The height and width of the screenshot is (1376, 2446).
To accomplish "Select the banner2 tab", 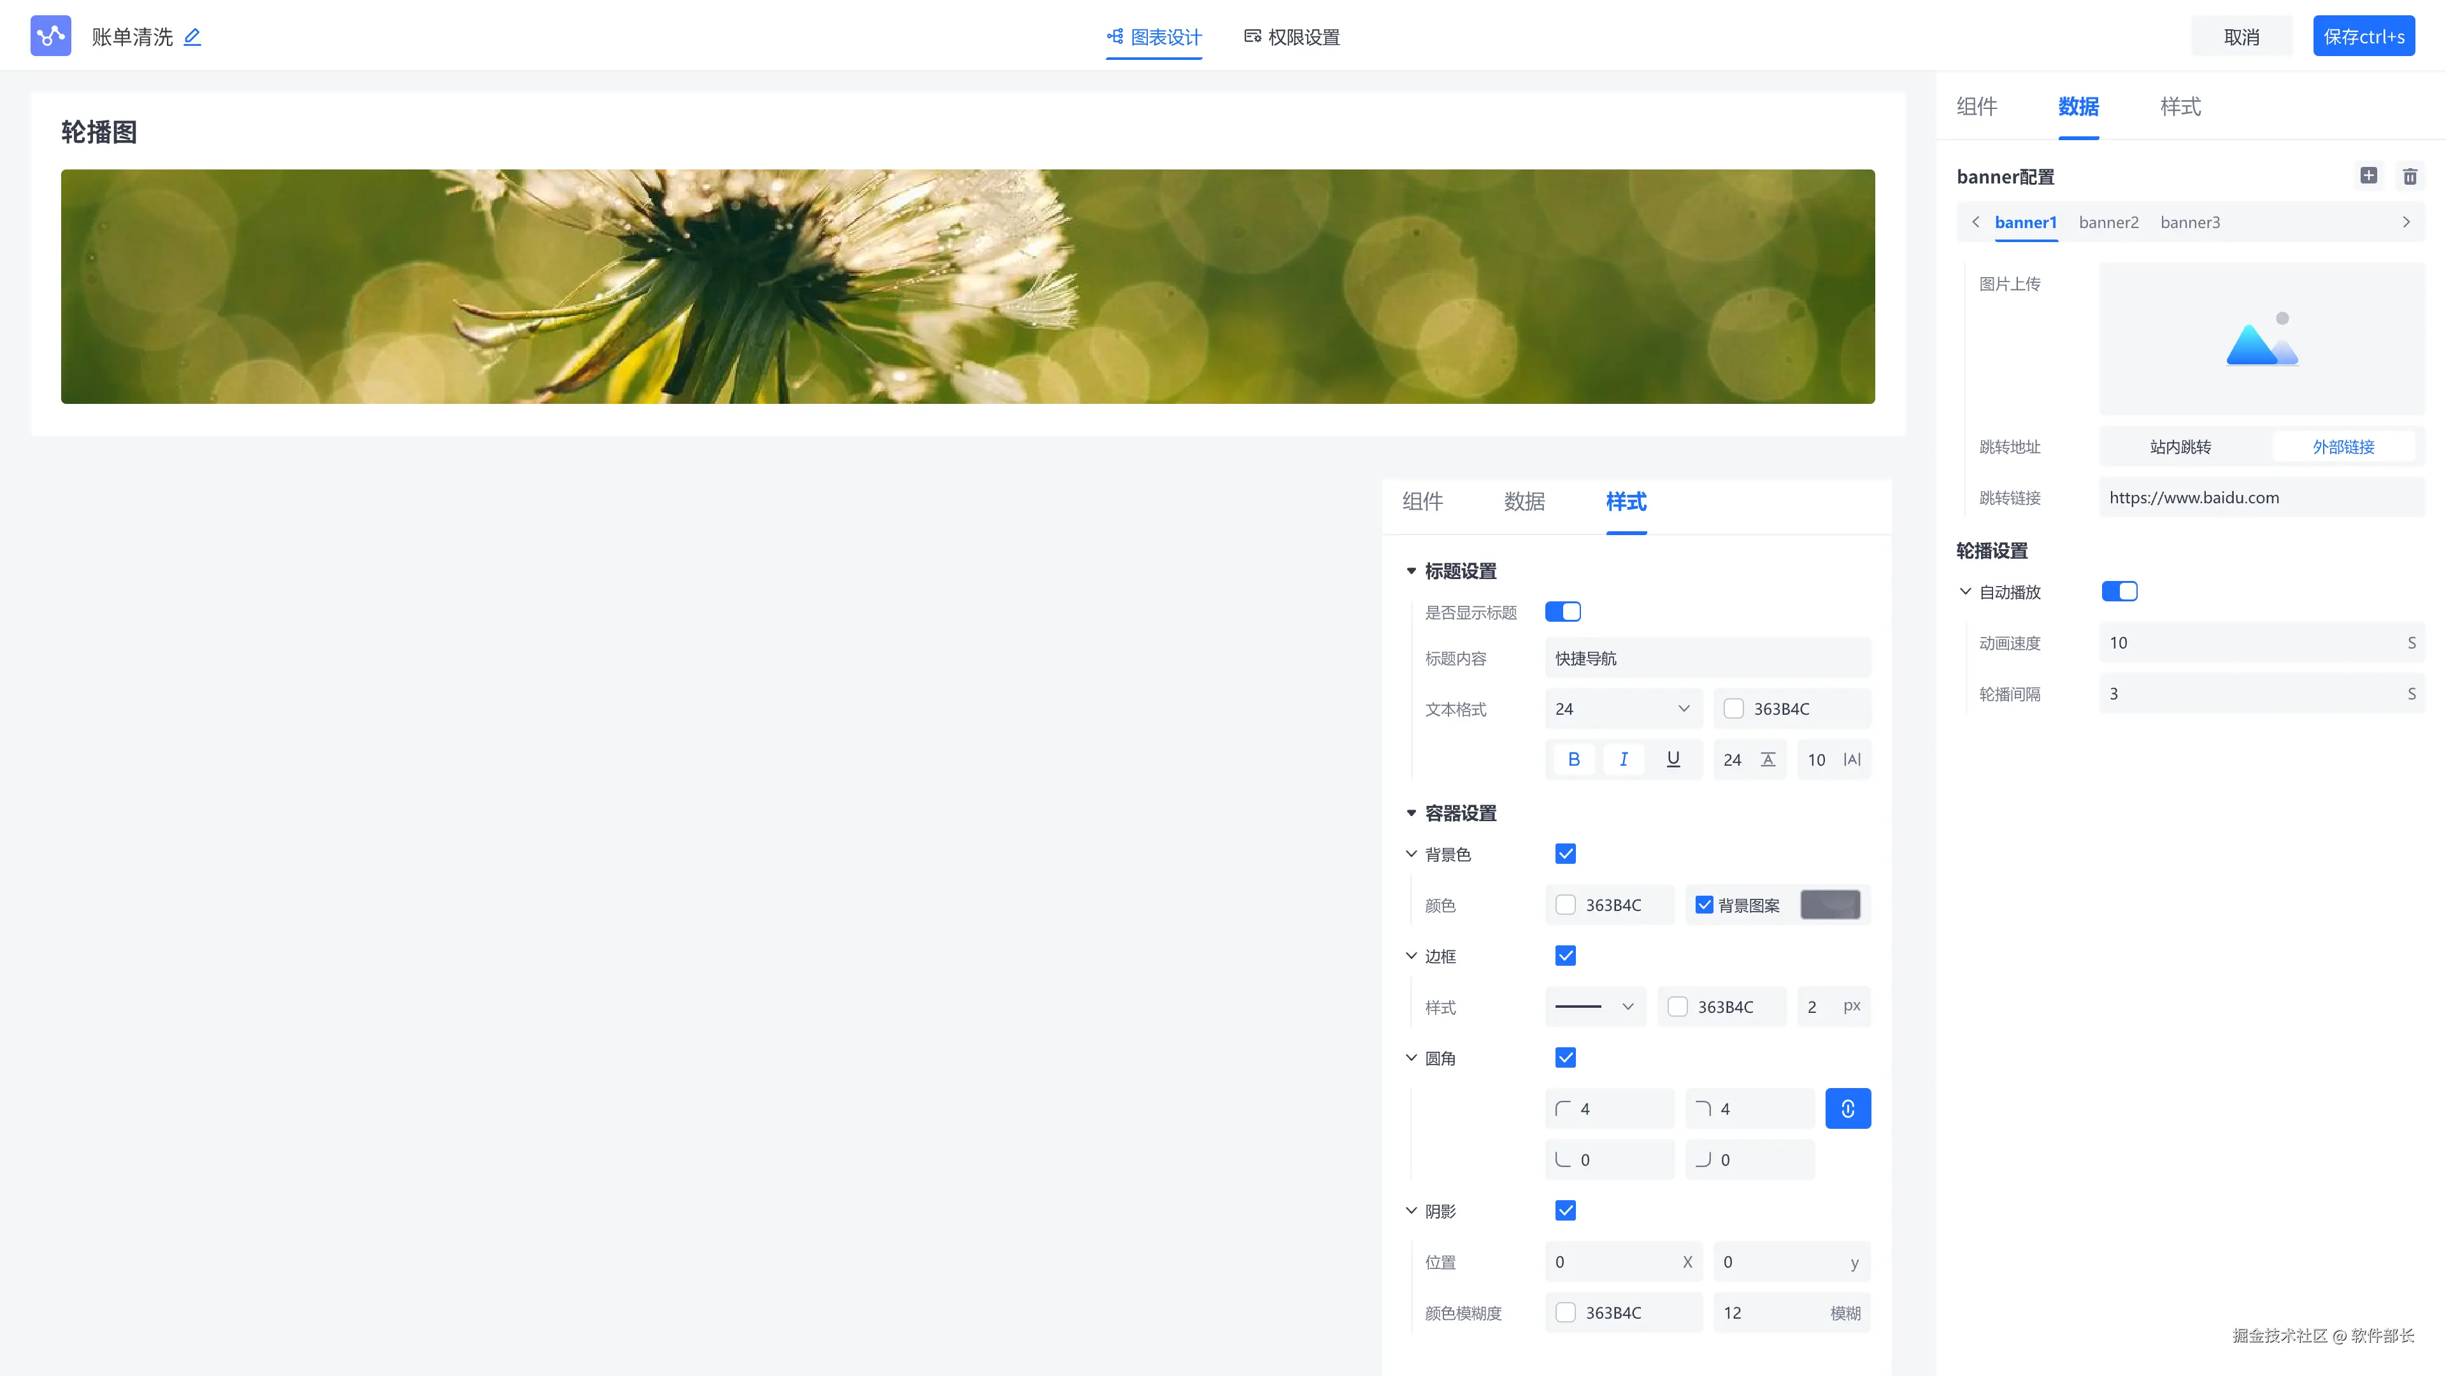I will click(2108, 222).
